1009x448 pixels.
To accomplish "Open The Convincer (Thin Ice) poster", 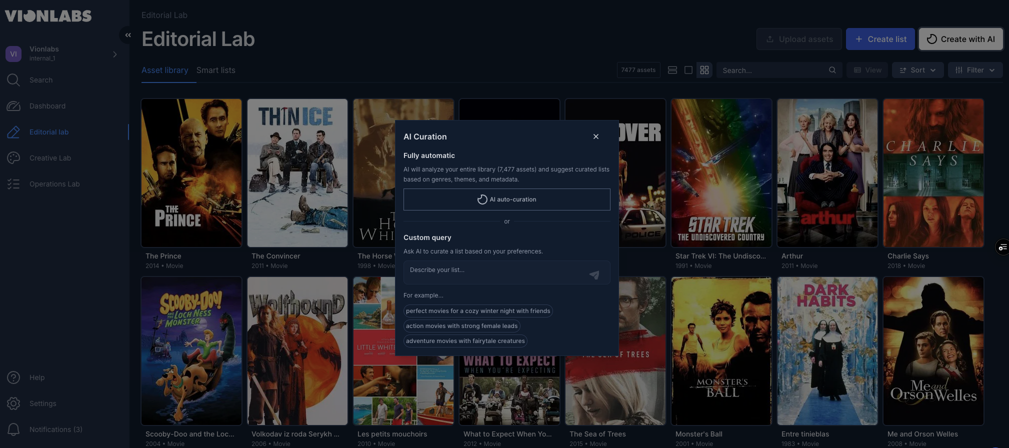I will (x=297, y=173).
